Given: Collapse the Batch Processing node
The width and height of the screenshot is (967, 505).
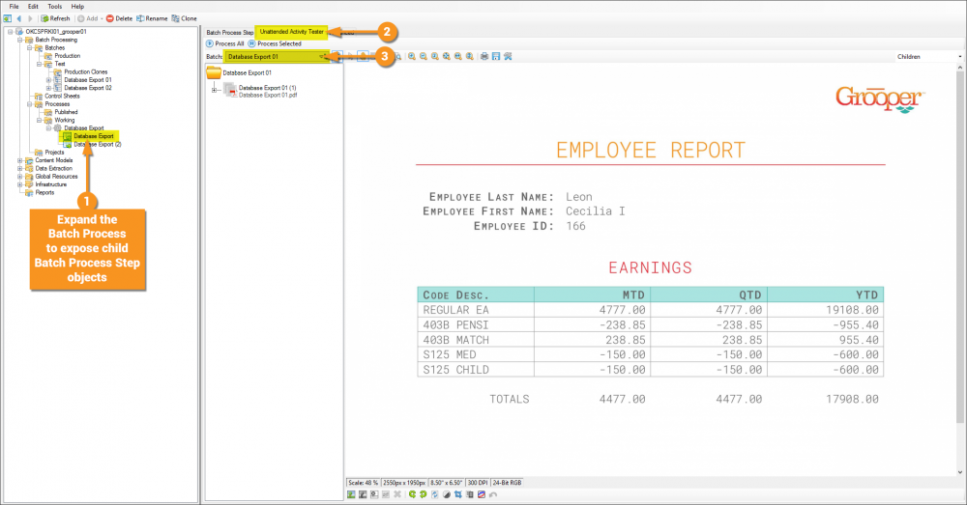Looking at the screenshot, I should coord(19,40).
